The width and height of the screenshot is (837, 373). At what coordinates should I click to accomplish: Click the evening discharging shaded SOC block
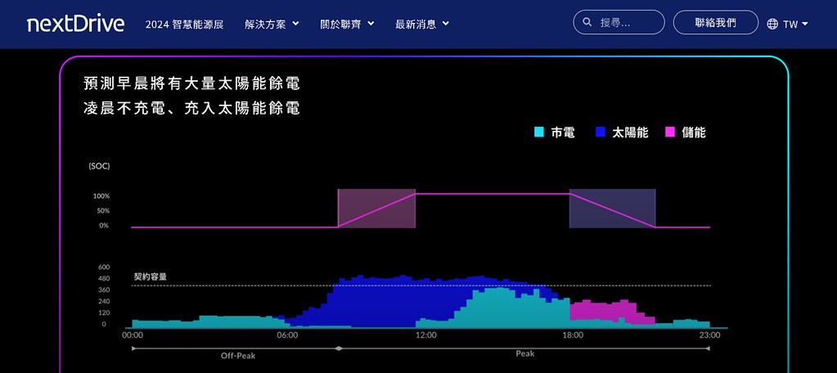612,208
